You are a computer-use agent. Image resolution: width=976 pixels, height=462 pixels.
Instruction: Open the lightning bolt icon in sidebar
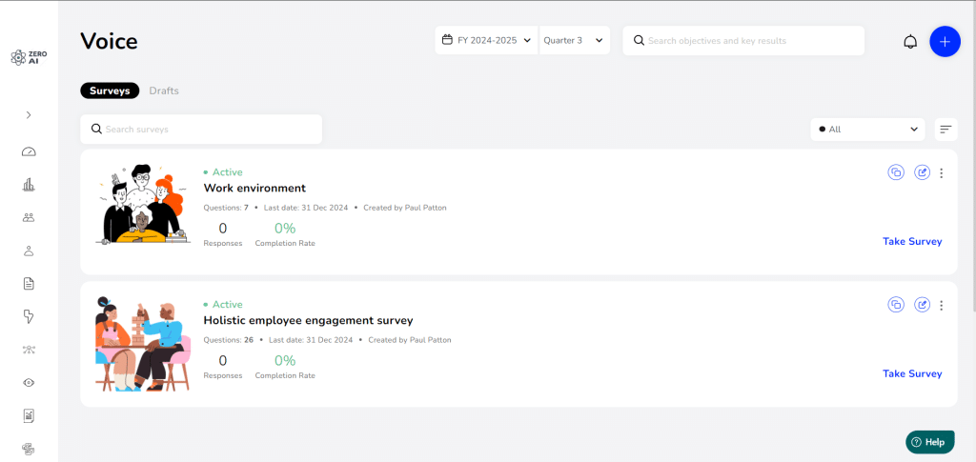29,316
